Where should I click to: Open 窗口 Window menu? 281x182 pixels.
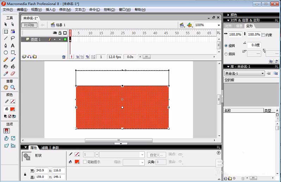(125, 10)
